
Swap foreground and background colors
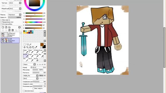click(45, 44)
